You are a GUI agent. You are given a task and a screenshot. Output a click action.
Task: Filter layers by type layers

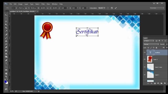pyautogui.click(x=162, y=41)
